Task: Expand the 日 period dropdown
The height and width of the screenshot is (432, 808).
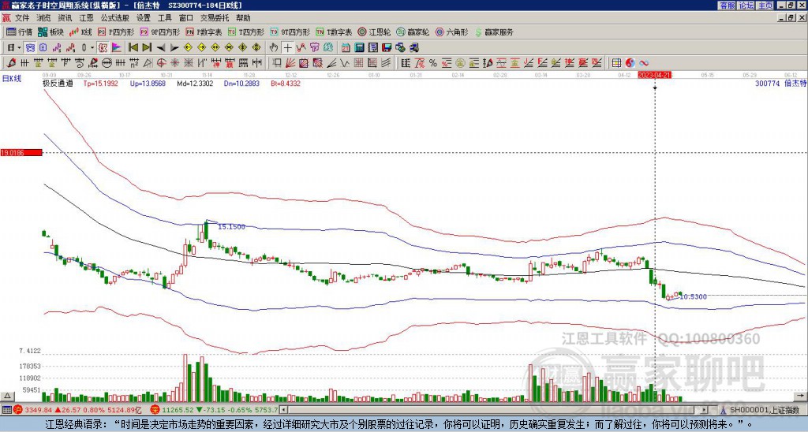Action: tap(20, 48)
